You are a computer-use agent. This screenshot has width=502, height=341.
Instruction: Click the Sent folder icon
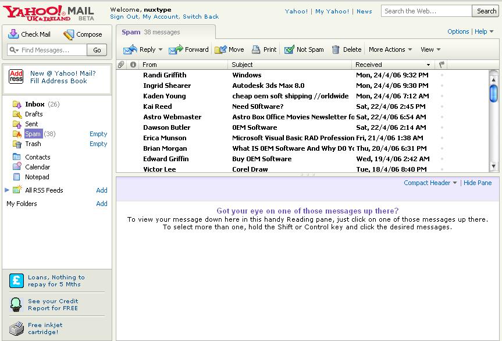(17, 124)
